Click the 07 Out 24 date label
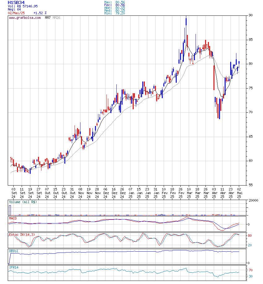This screenshot has width=263, height=284. (x=47, y=193)
